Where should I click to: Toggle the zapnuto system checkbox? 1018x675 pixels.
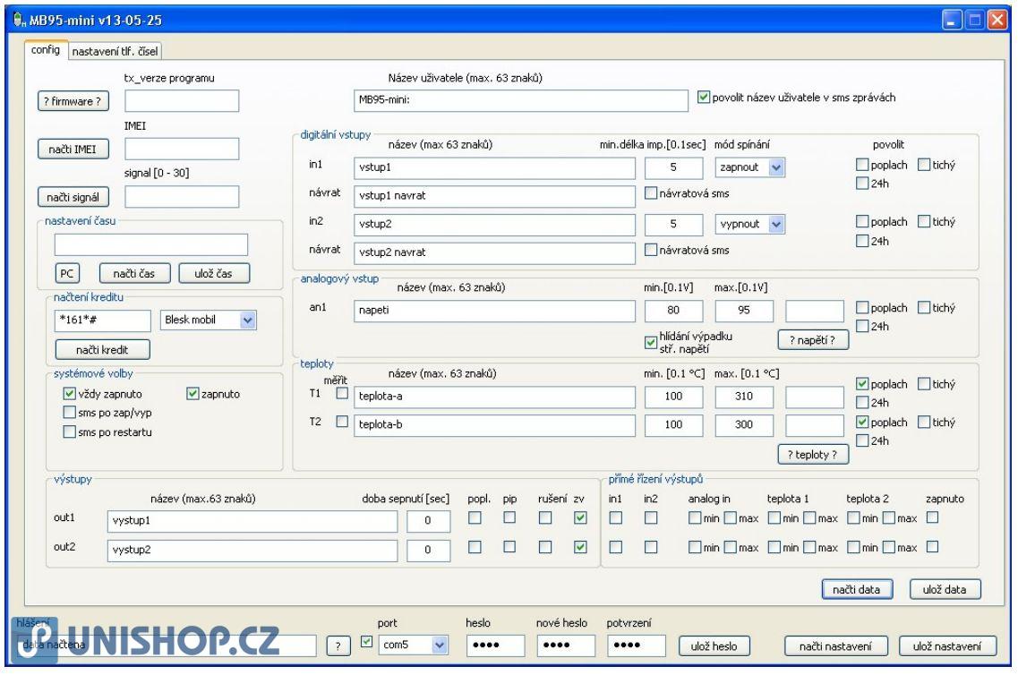tap(192, 393)
